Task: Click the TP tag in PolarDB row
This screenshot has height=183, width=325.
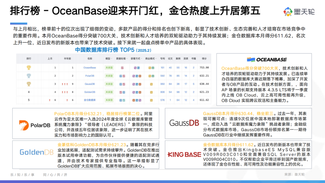Action: point(121,76)
